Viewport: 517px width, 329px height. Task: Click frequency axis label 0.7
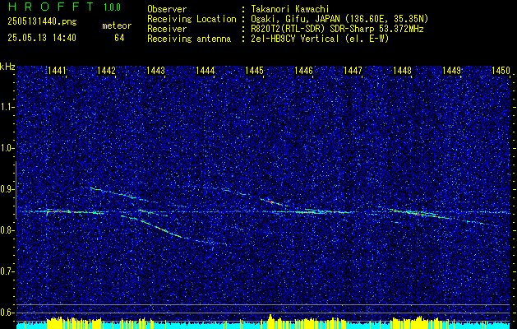[7, 271]
